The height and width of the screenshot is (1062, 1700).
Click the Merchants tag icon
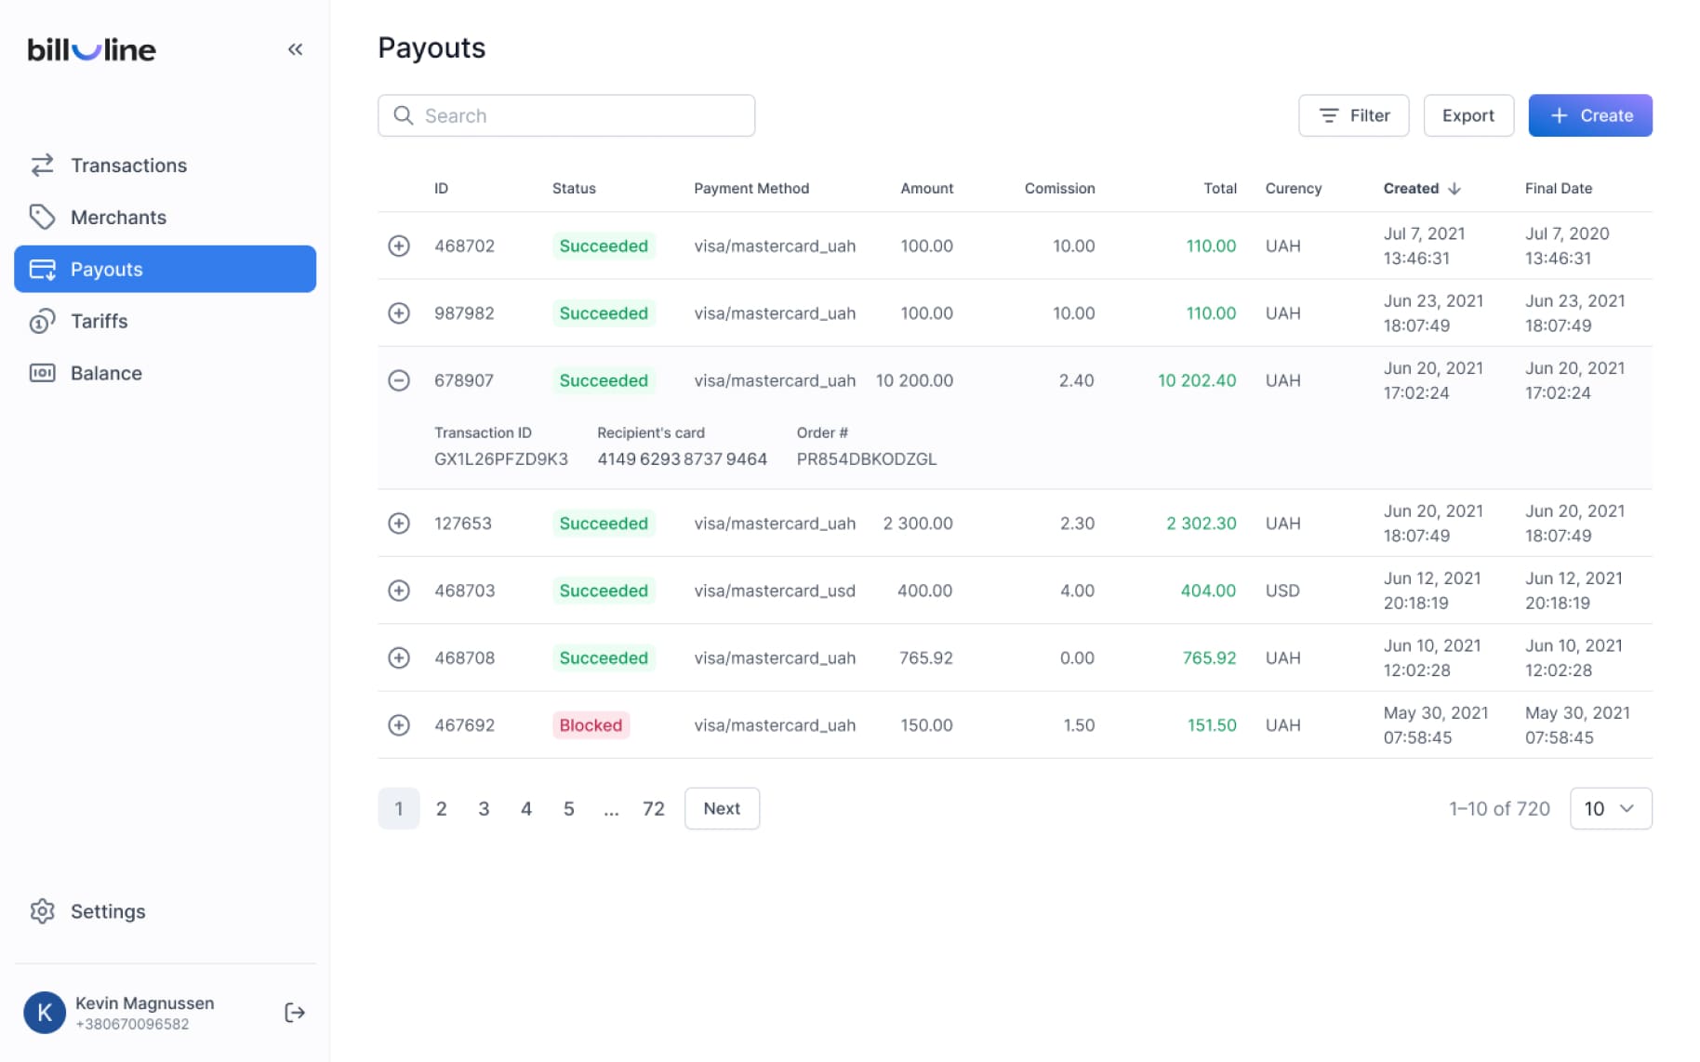pos(42,217)
